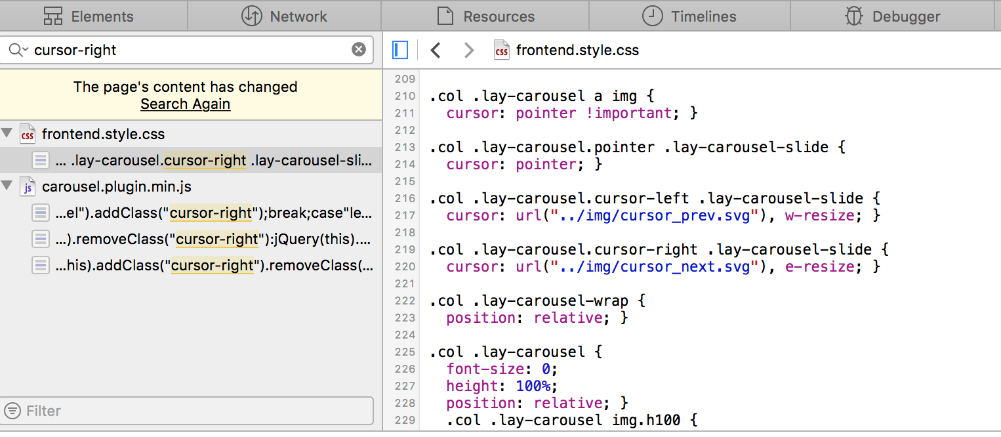Screen dimensions: 1001x437
Task: Switch to the Network tab
Action: tap(284, 16)
